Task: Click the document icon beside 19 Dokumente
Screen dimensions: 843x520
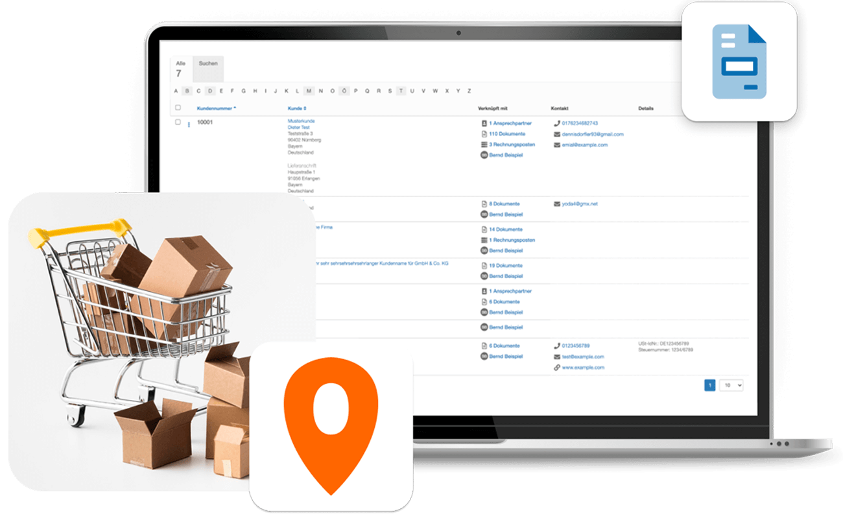Action: click(x=484, y=266)
